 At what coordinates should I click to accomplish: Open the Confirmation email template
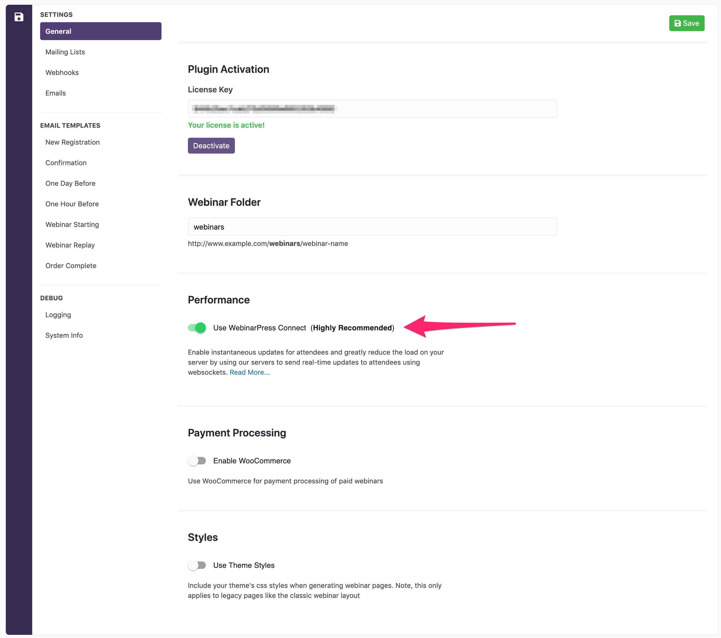point(66,163)
